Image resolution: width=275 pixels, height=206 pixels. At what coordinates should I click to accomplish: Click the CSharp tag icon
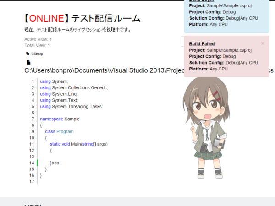[x=27, y=54]
